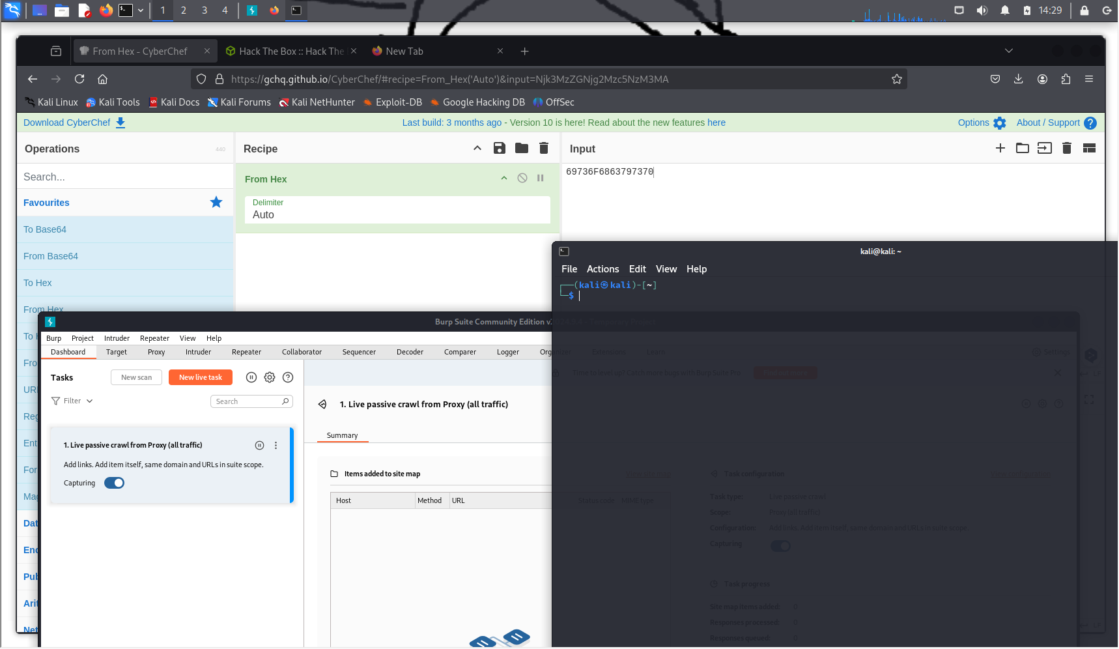Click the Favourites star icon
1119x649 pixels.
click(x=216, y=202)
